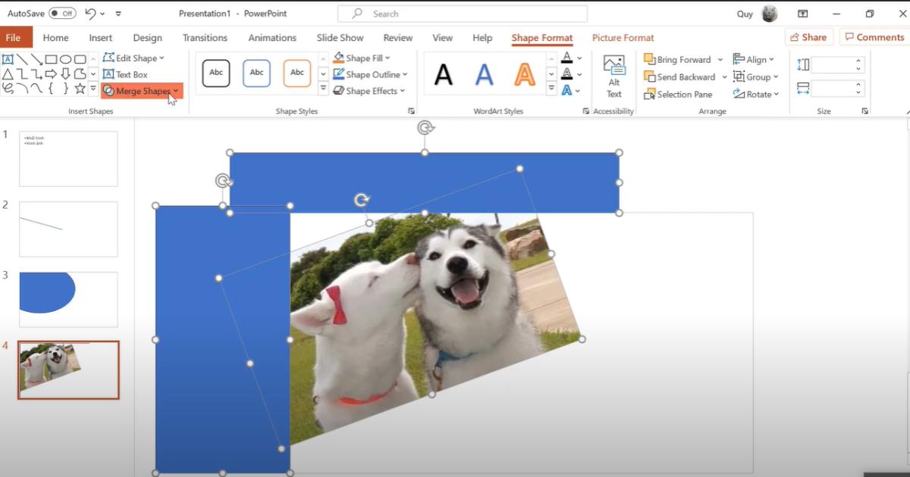
Task: Click the Undo arrow icon
Action: 91,14
